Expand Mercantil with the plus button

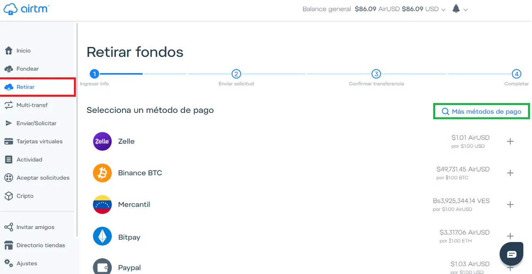pyautogui.click(x=510, y=204)
